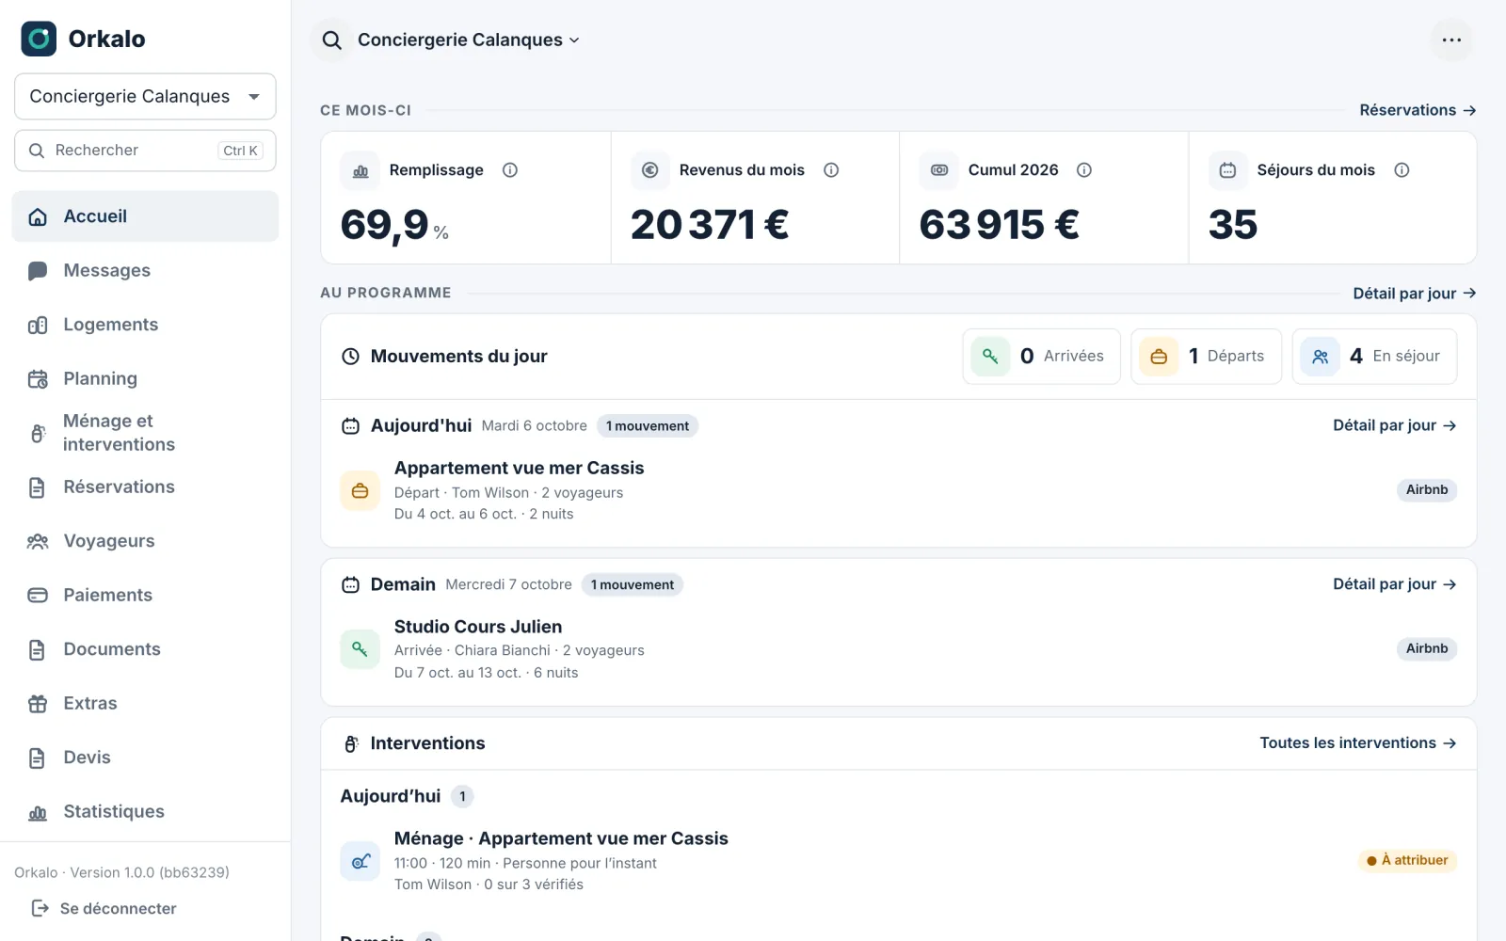Click the search magnifier icon in header
This screenshot has height=941, width=1506.
pos(331,40)
